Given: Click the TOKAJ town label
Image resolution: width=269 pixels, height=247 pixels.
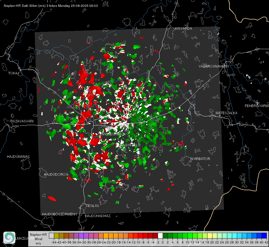Looking at the screenshot, I should tap(13, 73).
